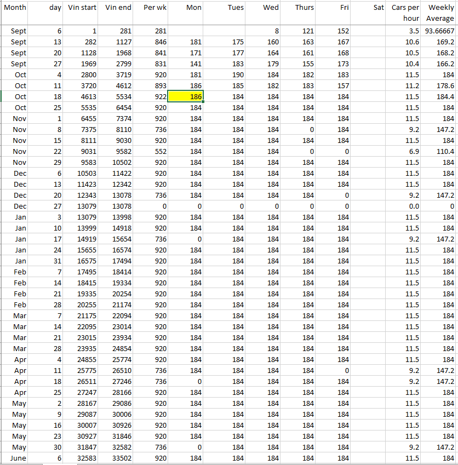Click the Cars per hour cell showing 6.9
The height and width of the screenshot is (465, 458).
point(405,151)
